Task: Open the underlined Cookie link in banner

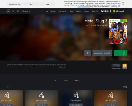Action: click(79, 7)
